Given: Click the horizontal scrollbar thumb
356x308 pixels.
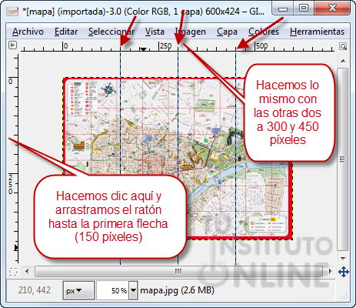Looking at the screenshot, I should [178, 271].
